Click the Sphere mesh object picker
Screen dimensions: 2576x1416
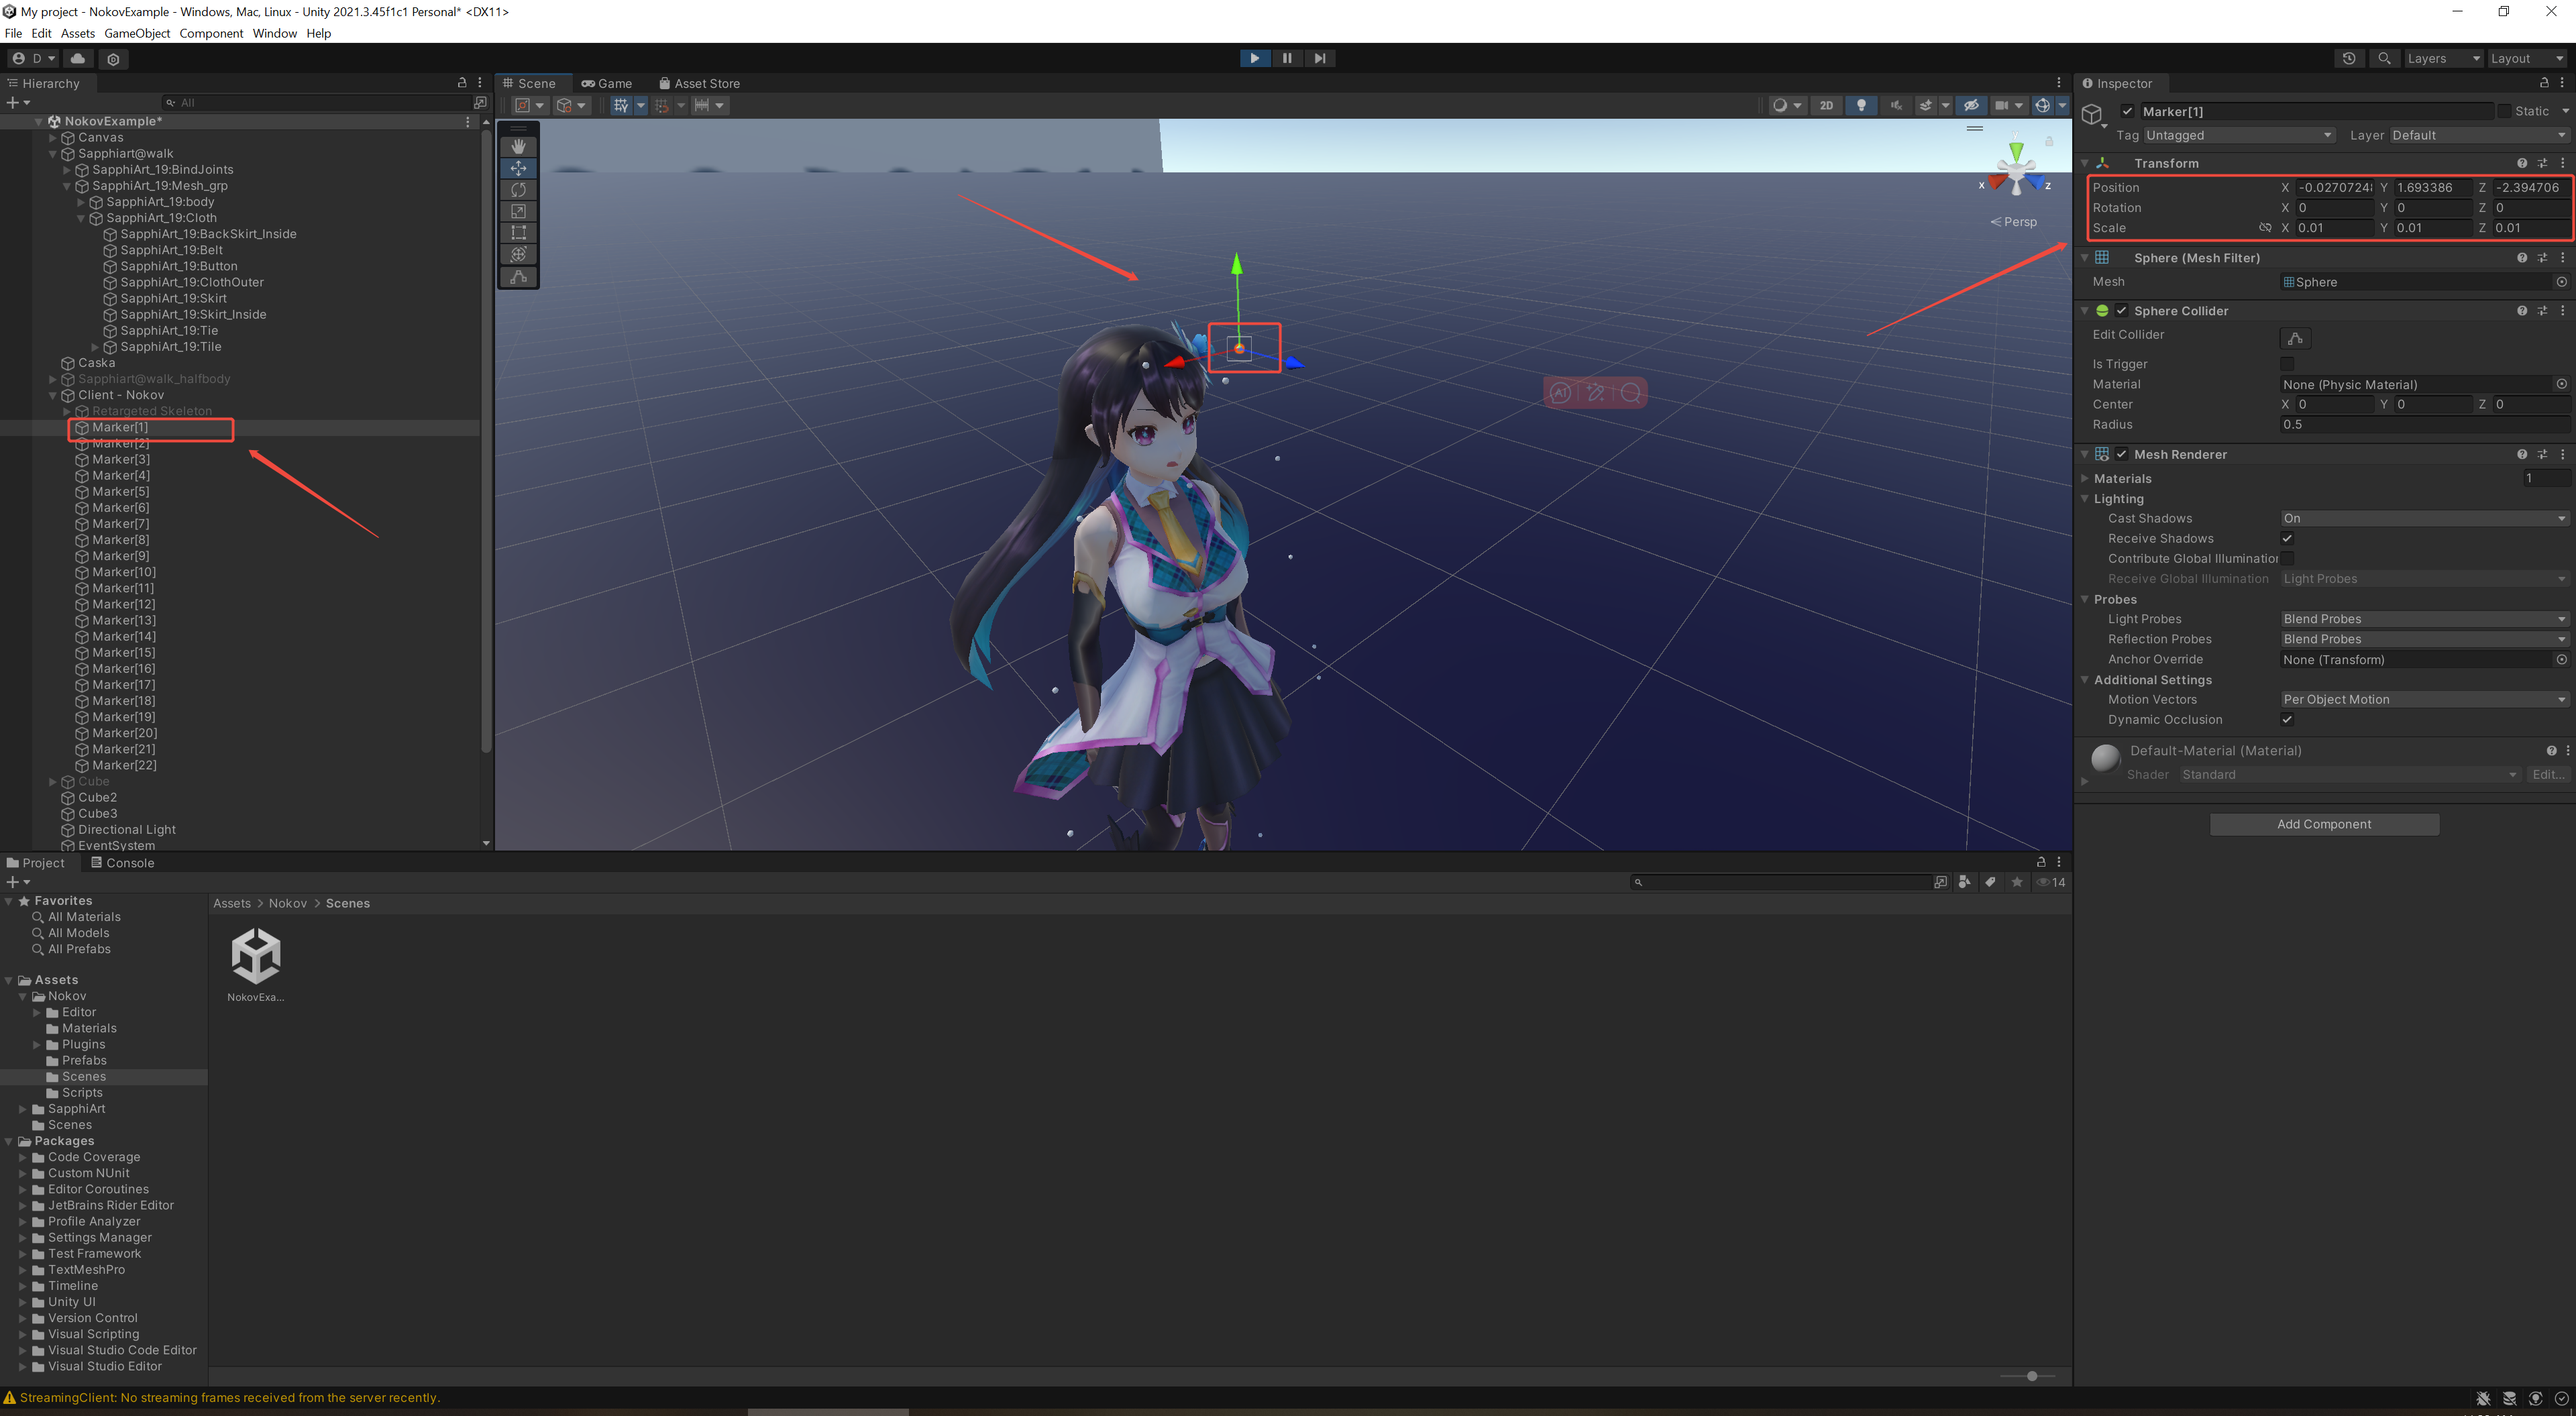click(x=2562, y=282)
